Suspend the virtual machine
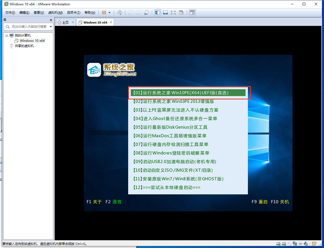 pyautogui.click(x=104, y=13)
